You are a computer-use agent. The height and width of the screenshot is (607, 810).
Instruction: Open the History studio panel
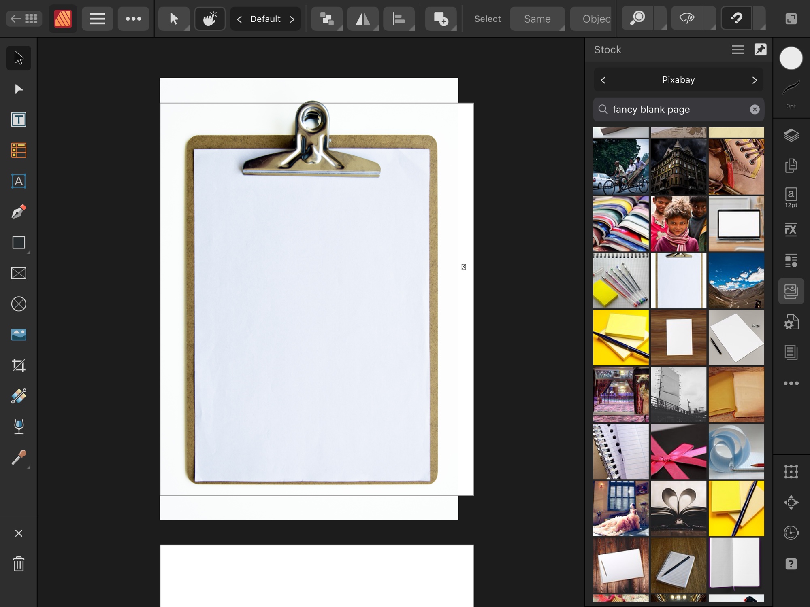pos(791,533)
